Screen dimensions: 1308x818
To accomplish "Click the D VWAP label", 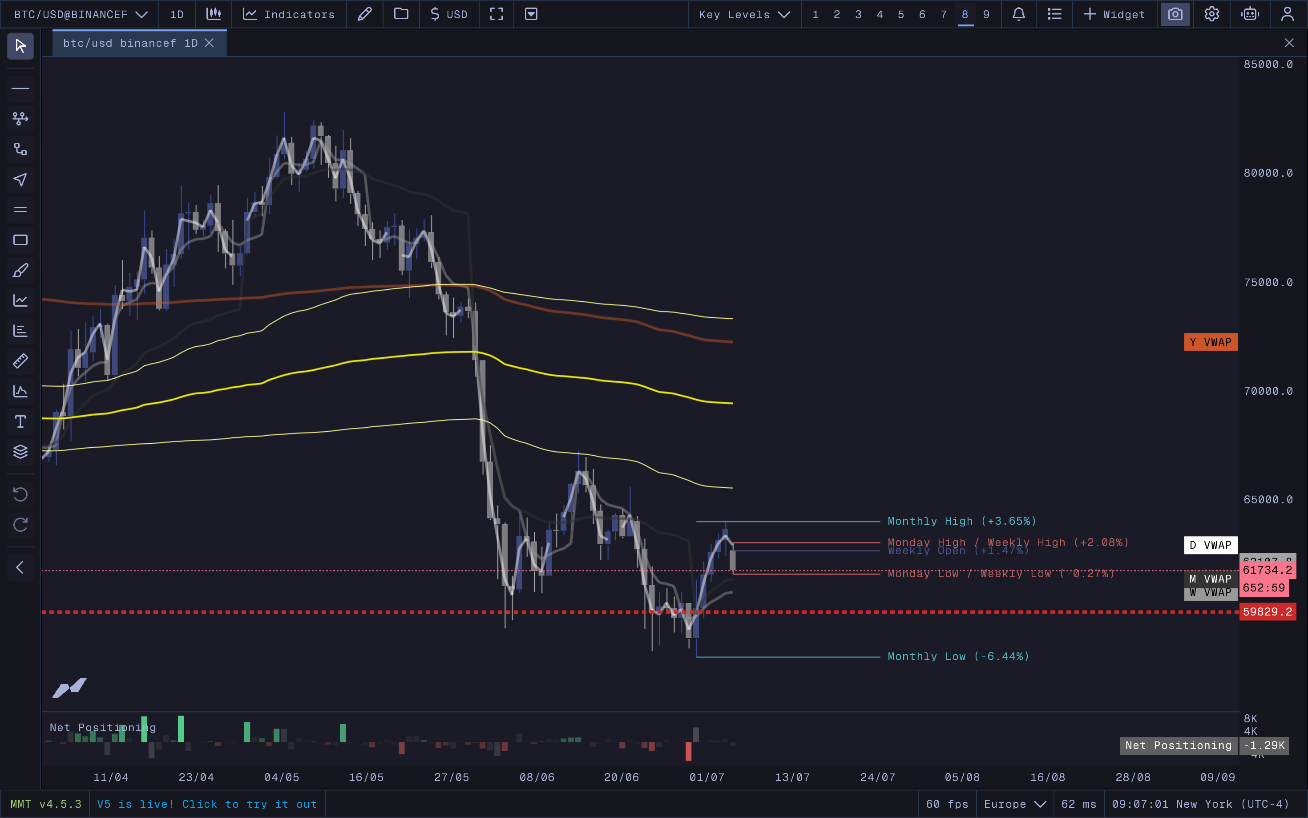I will pyautogui.click(x=1211, y=545).
